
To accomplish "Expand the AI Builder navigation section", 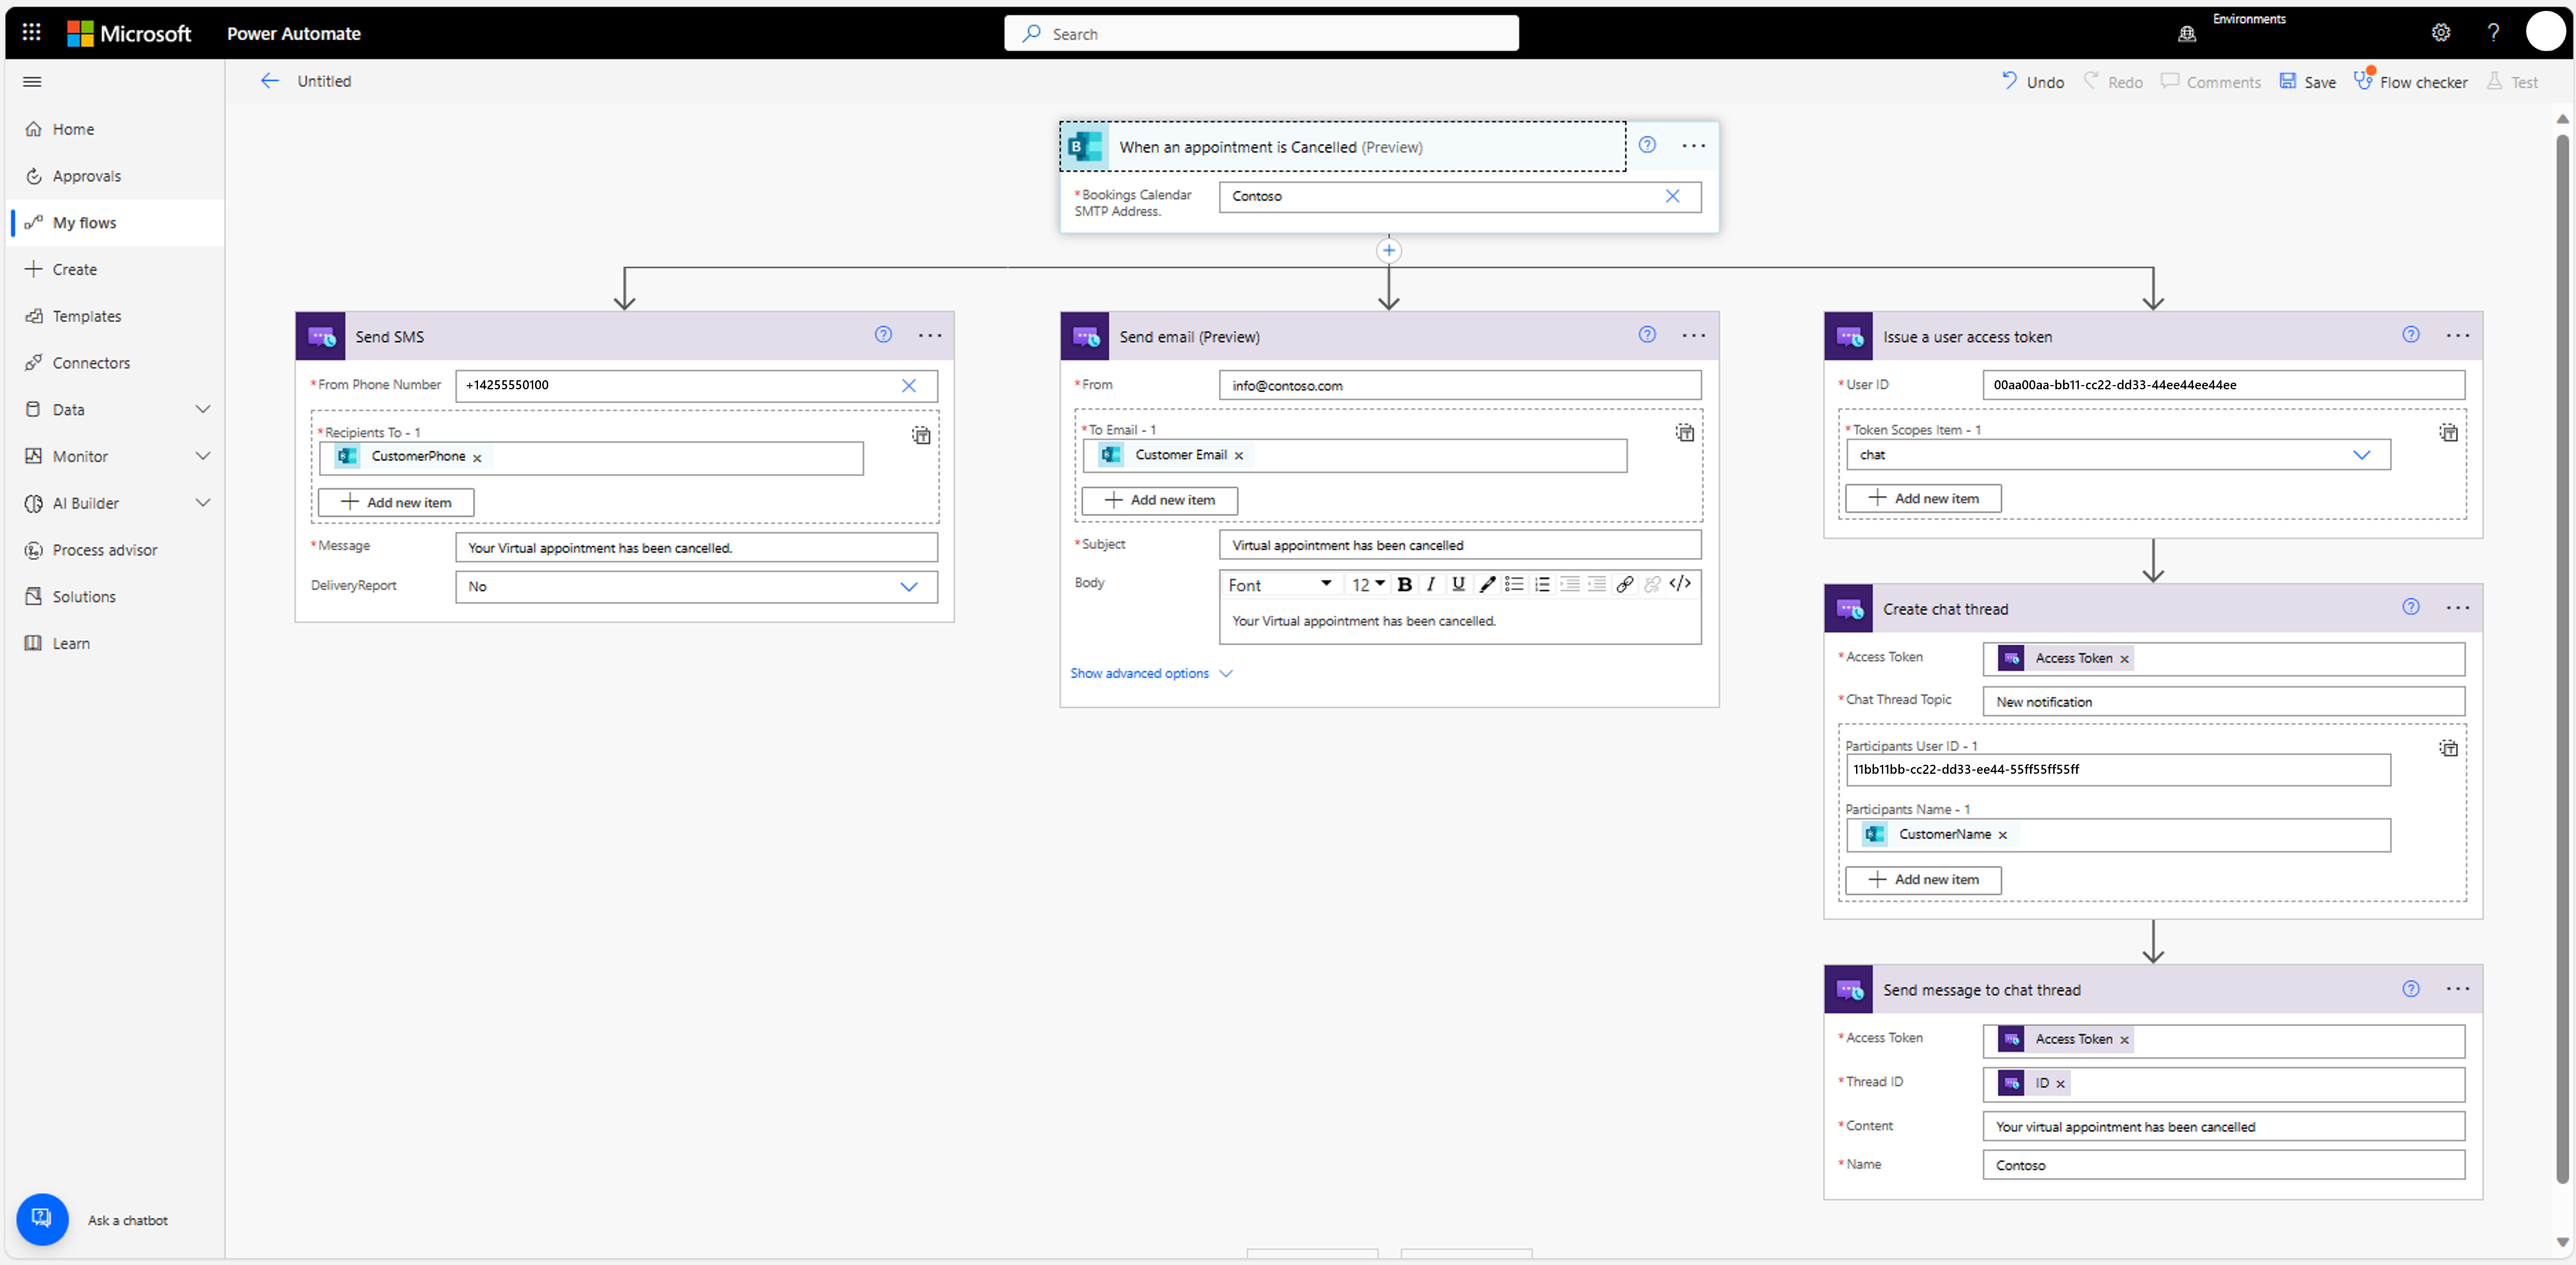I will pyautogui.click(x=202, y=503).
